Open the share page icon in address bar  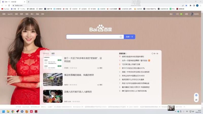(183, 5)
